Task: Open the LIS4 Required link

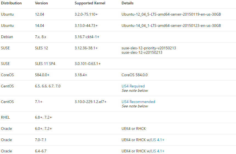Action: (133, 86)
